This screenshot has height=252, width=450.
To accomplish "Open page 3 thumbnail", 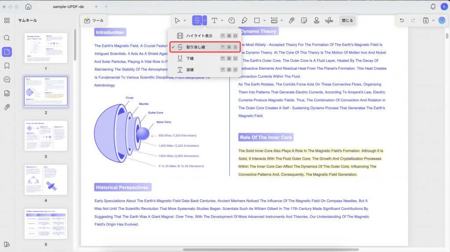I will click(46, 136).
